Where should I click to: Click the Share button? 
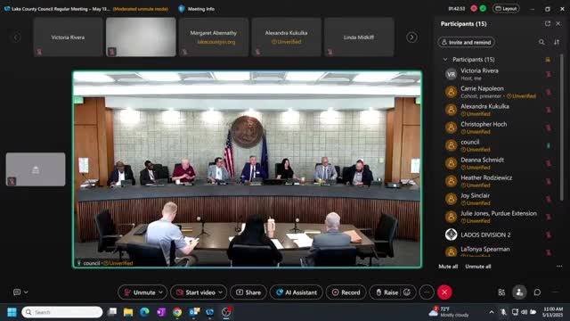pos(248,292)
